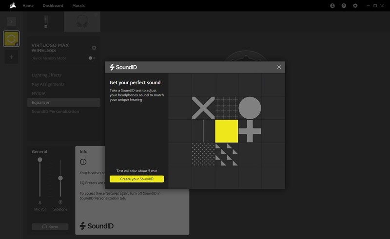Select the yellow hexagon profile icon

click(11, 39)
